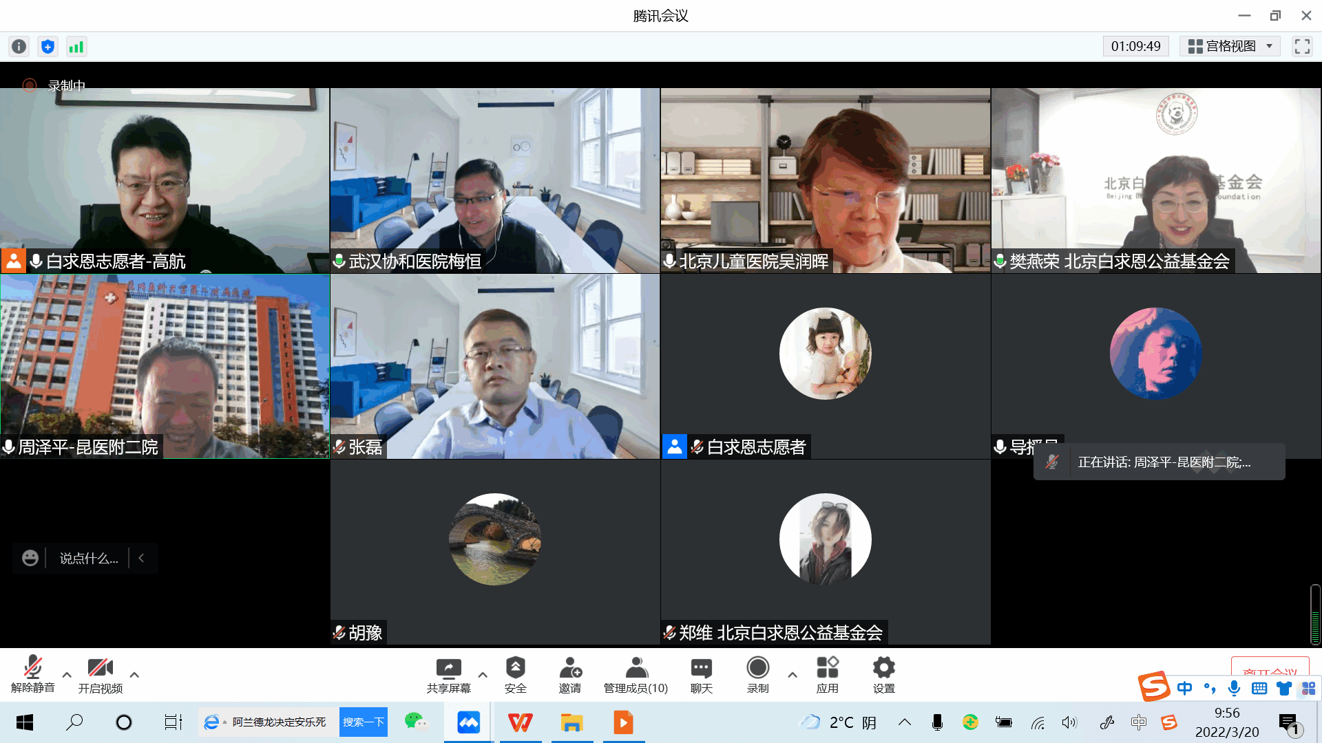Open the 宫格视图 layout dropdown
The height and width of the screenshot is (743, 1322).
click(x=1230, y=46)
